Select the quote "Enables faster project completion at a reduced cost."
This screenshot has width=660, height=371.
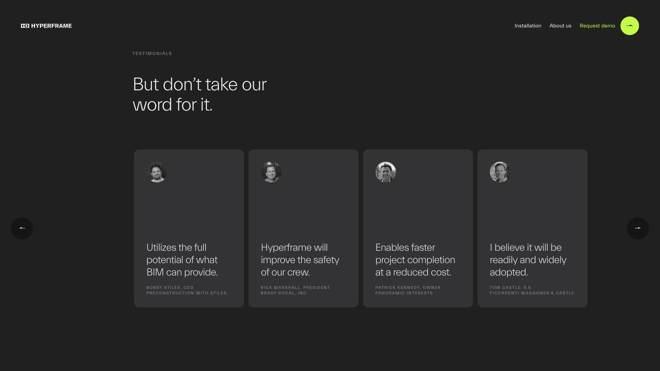coord(415,260)
